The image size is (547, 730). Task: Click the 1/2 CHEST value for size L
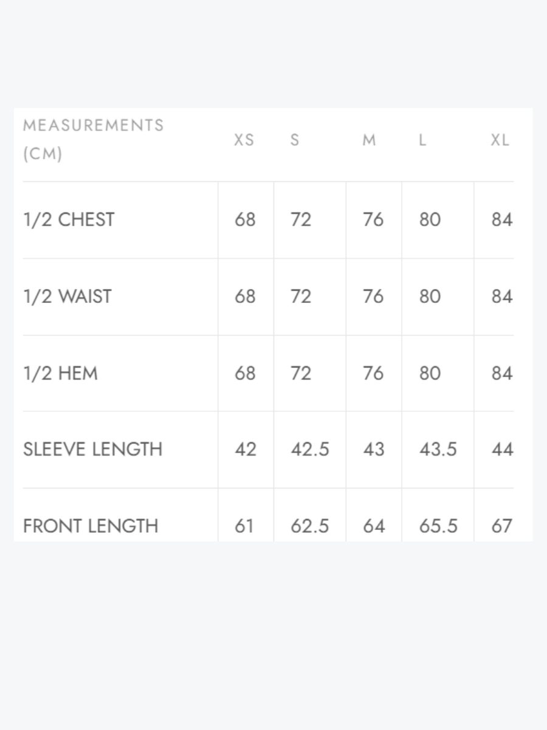pos(430,220)
